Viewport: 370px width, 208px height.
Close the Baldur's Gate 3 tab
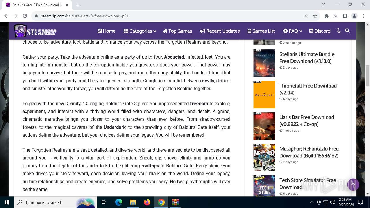coord(67,5)
